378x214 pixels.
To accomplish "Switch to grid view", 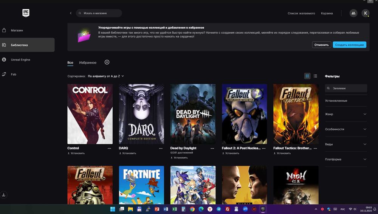I will (x=307, y=76).
